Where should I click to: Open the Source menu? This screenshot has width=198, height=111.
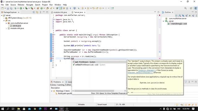[13, 5]
